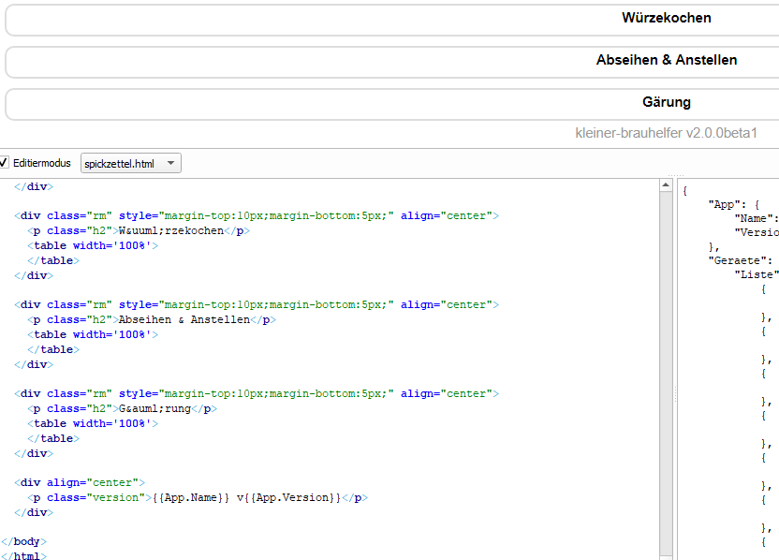779x560 pixels.
Task: Open the spickzettel.html template dropdown
Action: (x=131, y=164)
